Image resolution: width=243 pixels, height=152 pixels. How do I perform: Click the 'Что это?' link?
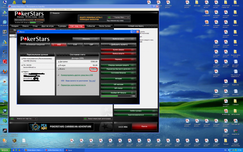pyautogui.click(x=92, y=81)
